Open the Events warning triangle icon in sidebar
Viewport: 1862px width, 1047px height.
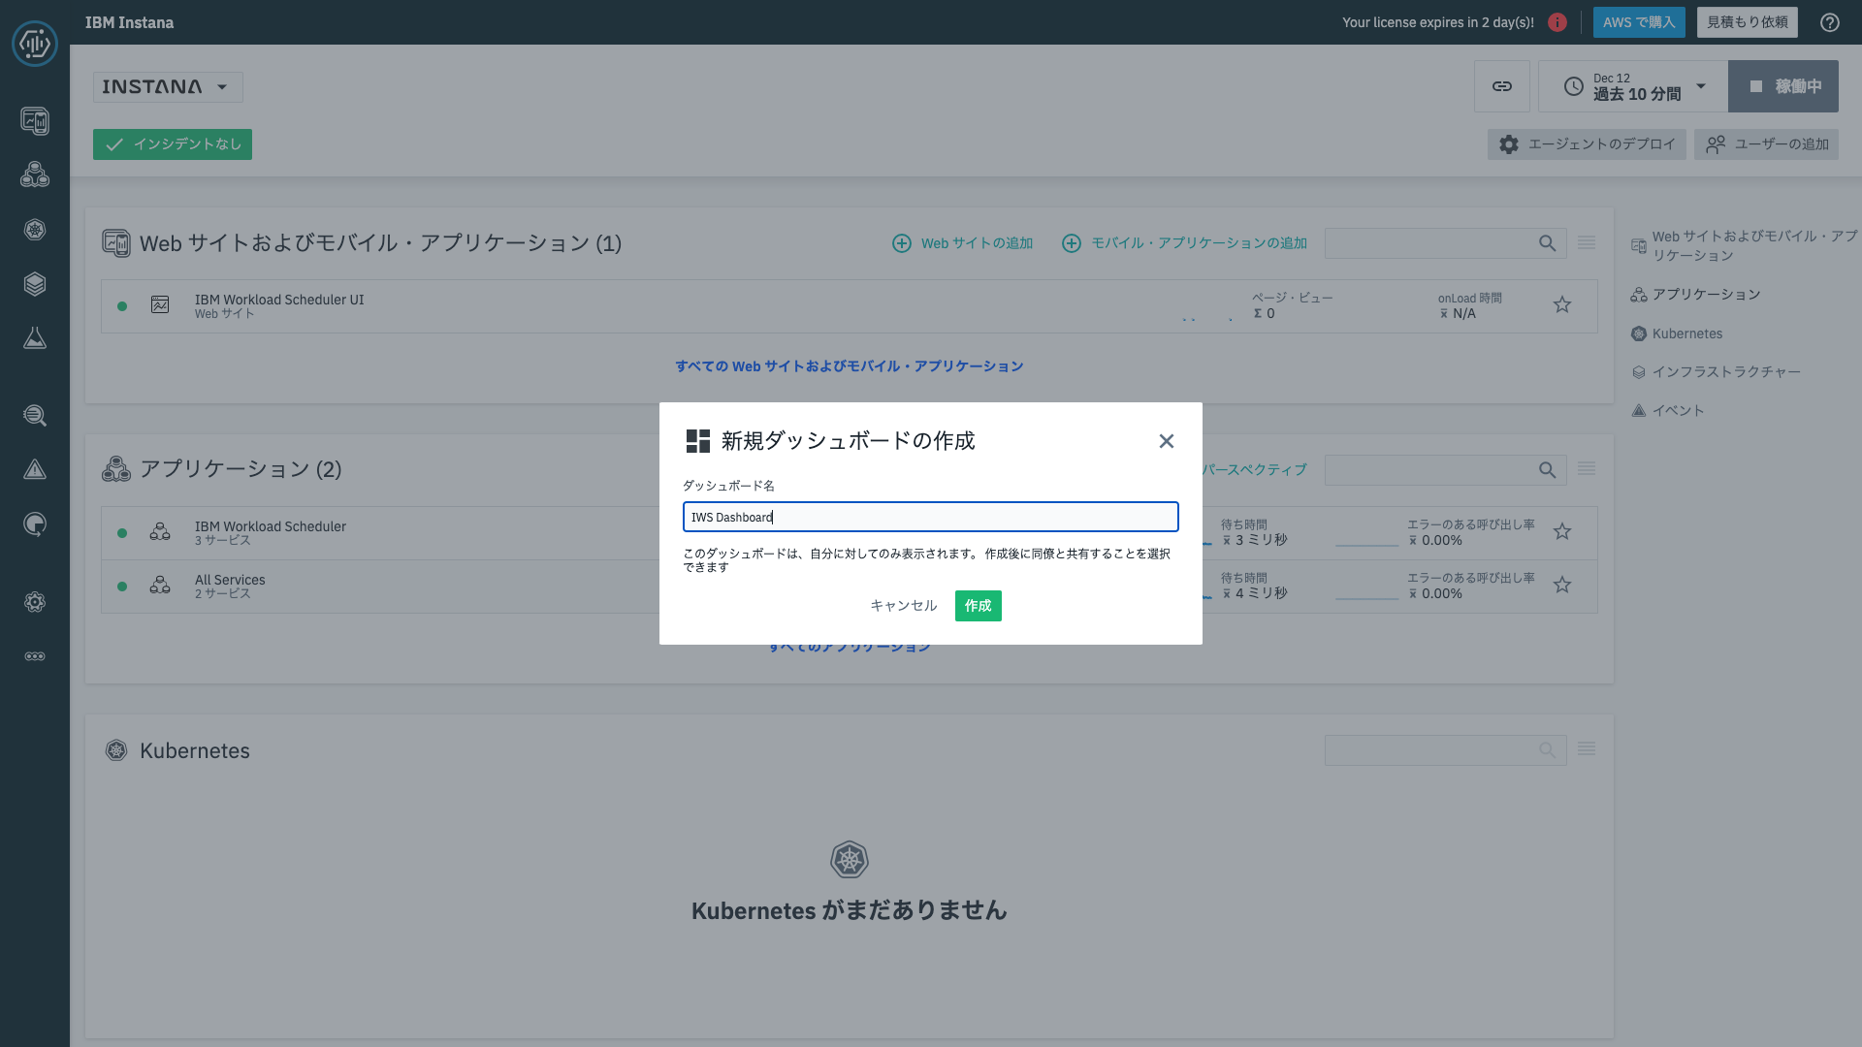click(x=35, y=469)
